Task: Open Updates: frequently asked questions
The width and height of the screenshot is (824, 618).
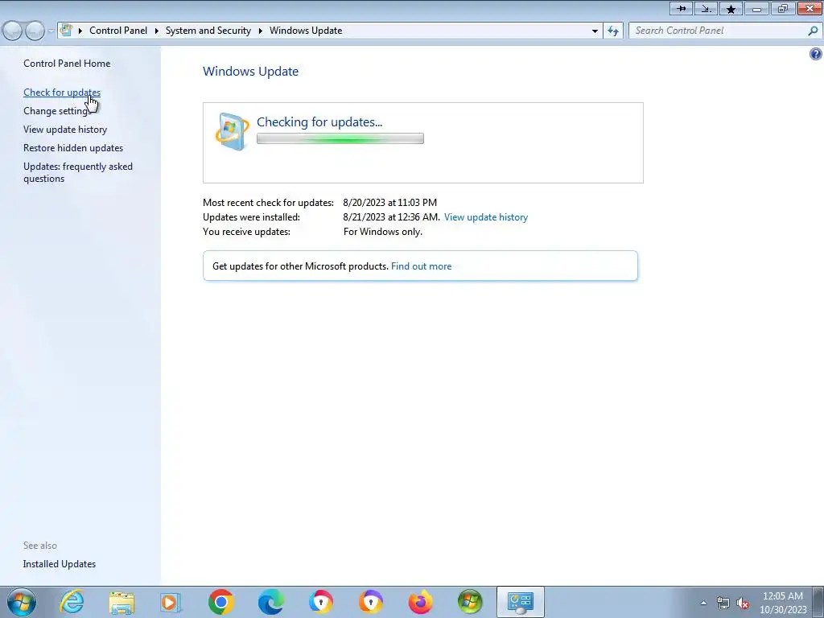Action: click(78, 172)
